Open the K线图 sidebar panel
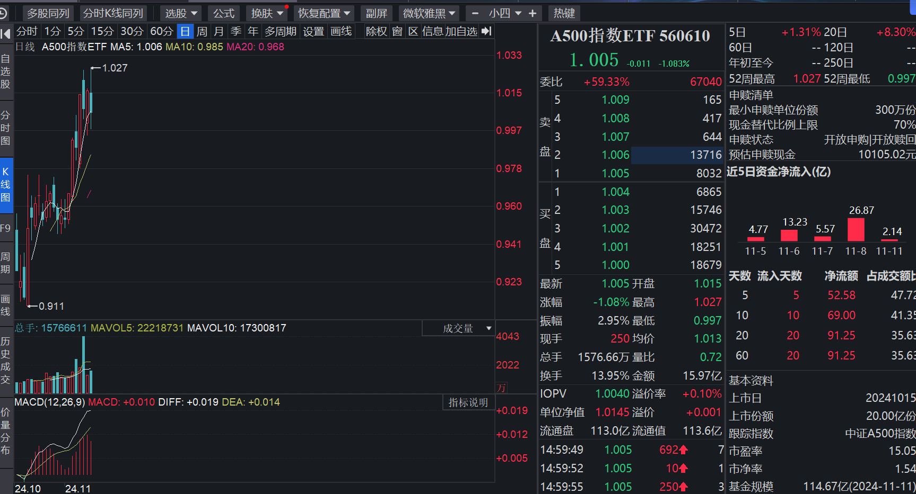916x494 pixels. click(6, 185)
